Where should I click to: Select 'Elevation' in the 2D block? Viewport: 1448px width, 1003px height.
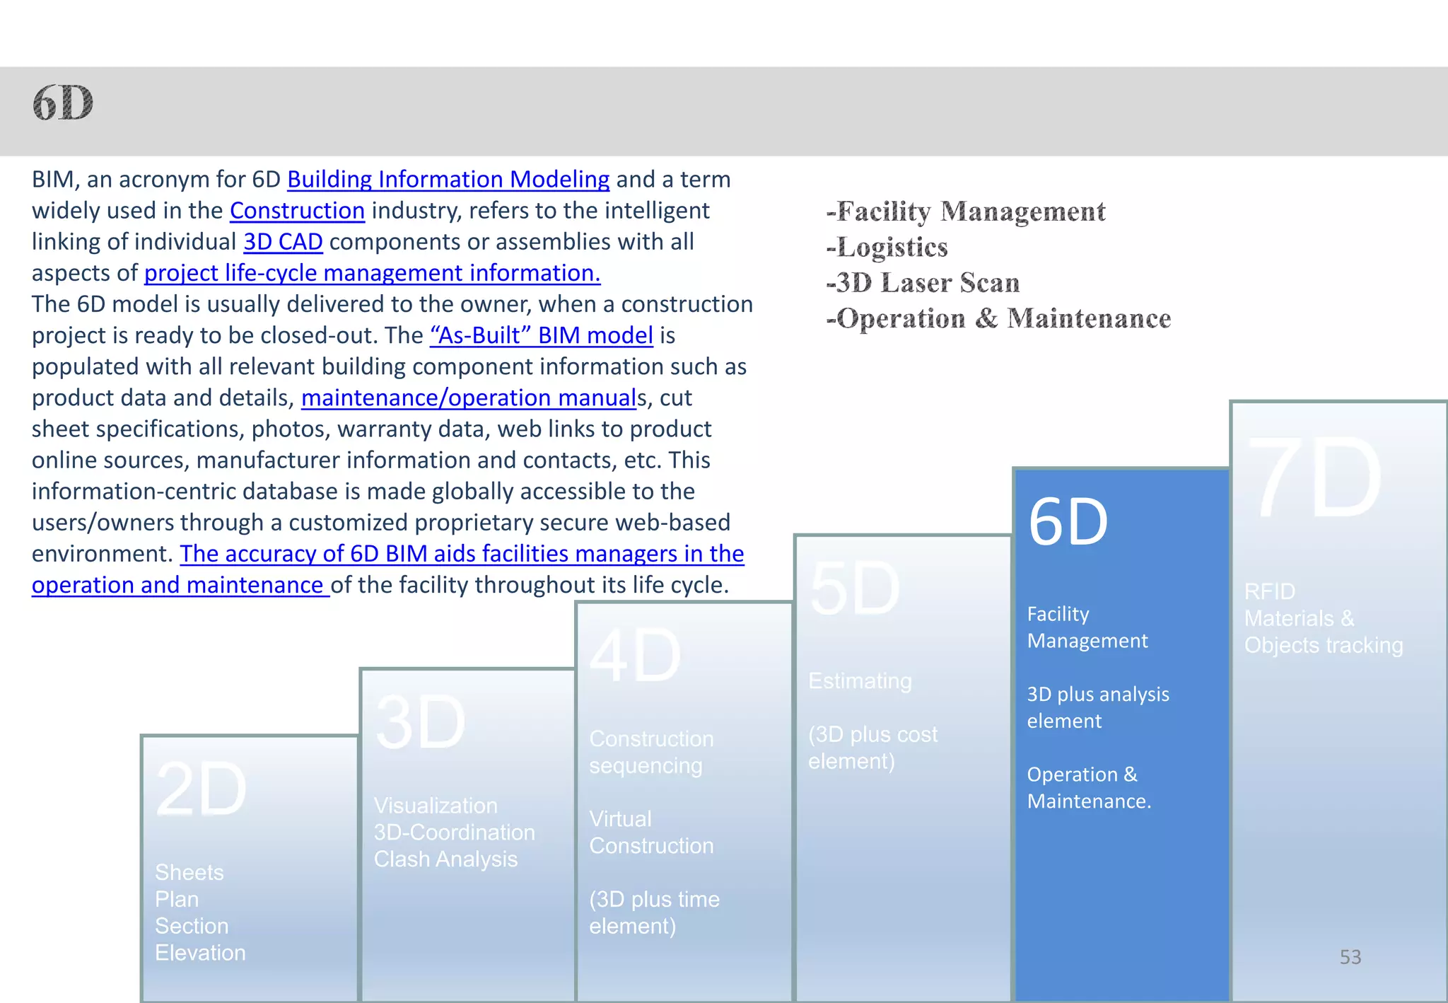tap(201, 953)
